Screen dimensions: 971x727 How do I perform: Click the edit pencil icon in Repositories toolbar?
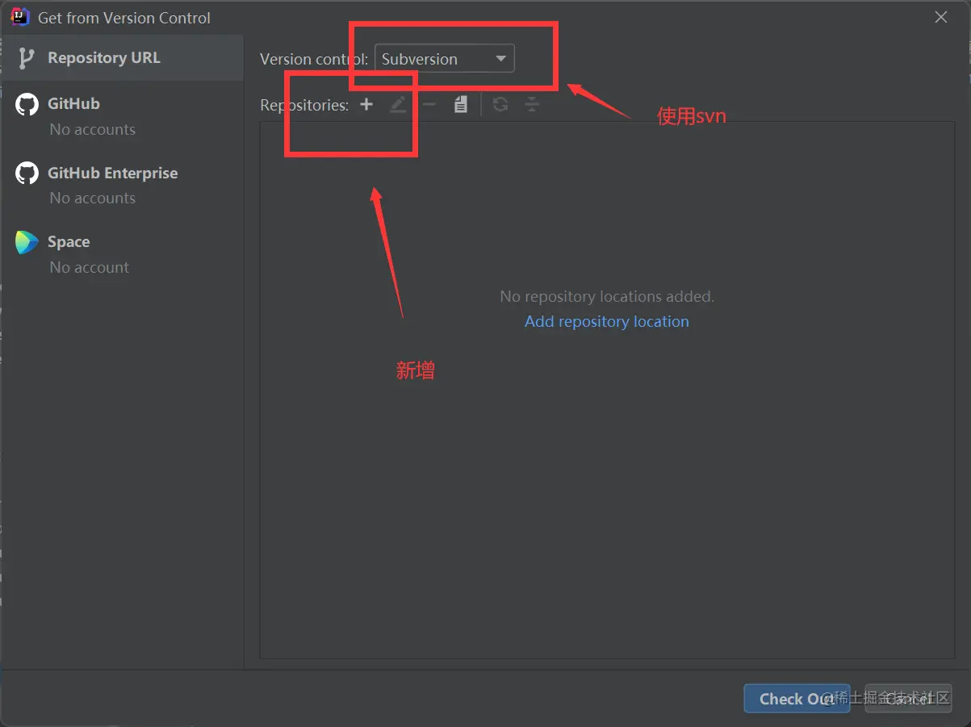click(x=398, y=104)
